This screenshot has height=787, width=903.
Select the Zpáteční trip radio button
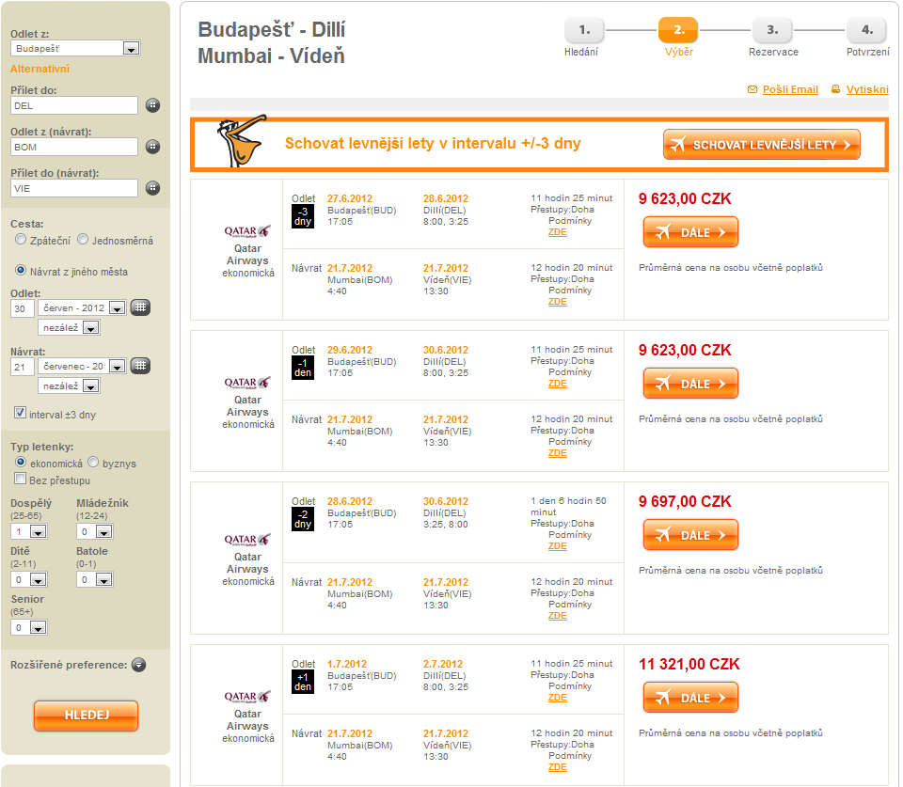[21, 240]
